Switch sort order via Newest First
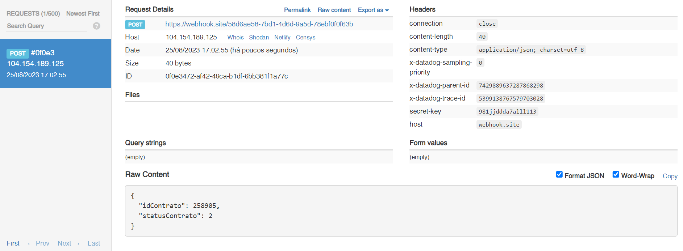The width and height of the screenshot is (683, 251). (83, 14)
